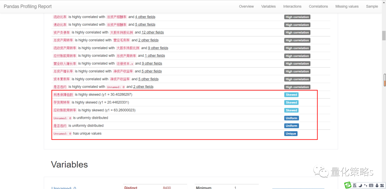Jump to Interactions in the navbar
The width and height of the screenshot is (386, 189).
coord(292,6)
